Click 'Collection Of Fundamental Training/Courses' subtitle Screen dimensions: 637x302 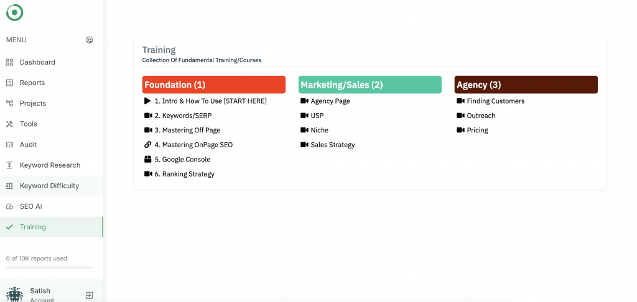(x=202, y=60)
